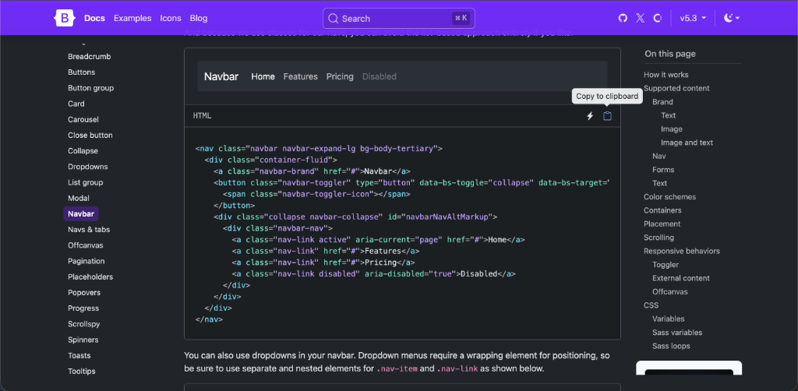
Task: Jump to Forms in On this page
Action: [663, 170]
